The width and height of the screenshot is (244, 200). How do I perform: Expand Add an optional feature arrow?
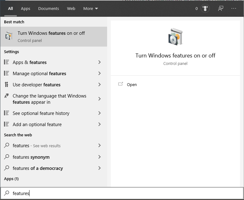pyautogui.click(x=99, y=124)
